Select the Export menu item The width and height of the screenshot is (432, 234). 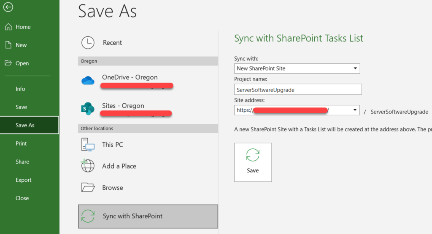tap(24, 180)
